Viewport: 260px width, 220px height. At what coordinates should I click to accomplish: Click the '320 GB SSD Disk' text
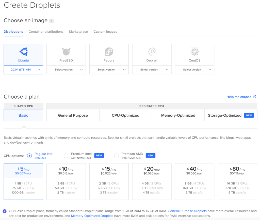point(237,188)
